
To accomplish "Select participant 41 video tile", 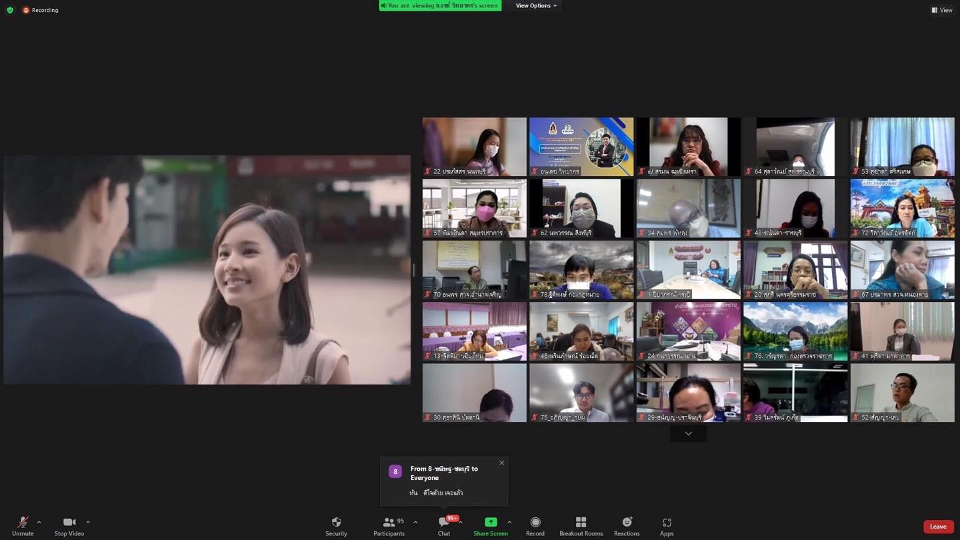I will pyautogui.click(x=903, y=331).
